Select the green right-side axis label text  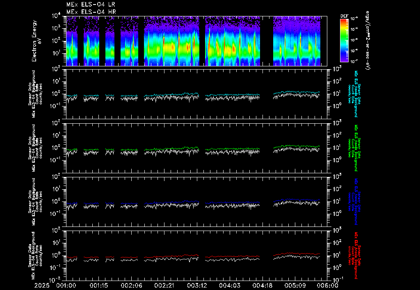tap(354, 148)
